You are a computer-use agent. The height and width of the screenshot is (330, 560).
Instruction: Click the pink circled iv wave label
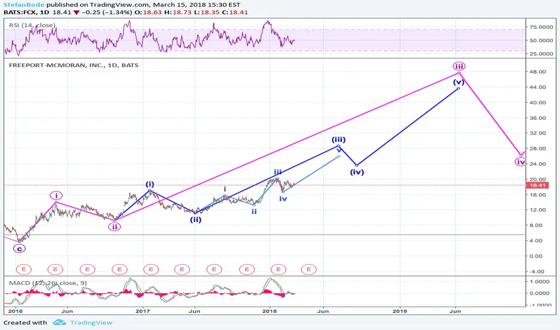[521, 162]
